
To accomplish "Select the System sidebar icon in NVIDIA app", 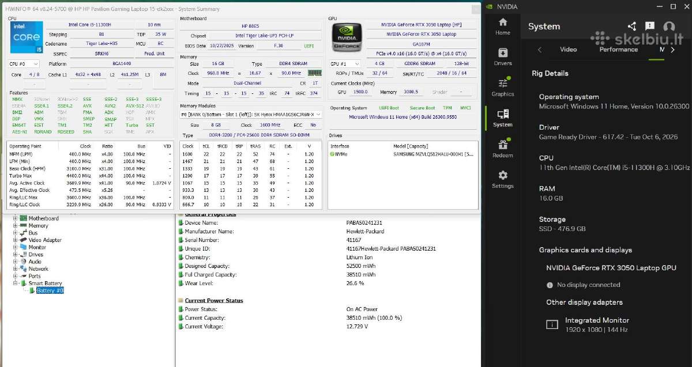I will pos(502,118).
